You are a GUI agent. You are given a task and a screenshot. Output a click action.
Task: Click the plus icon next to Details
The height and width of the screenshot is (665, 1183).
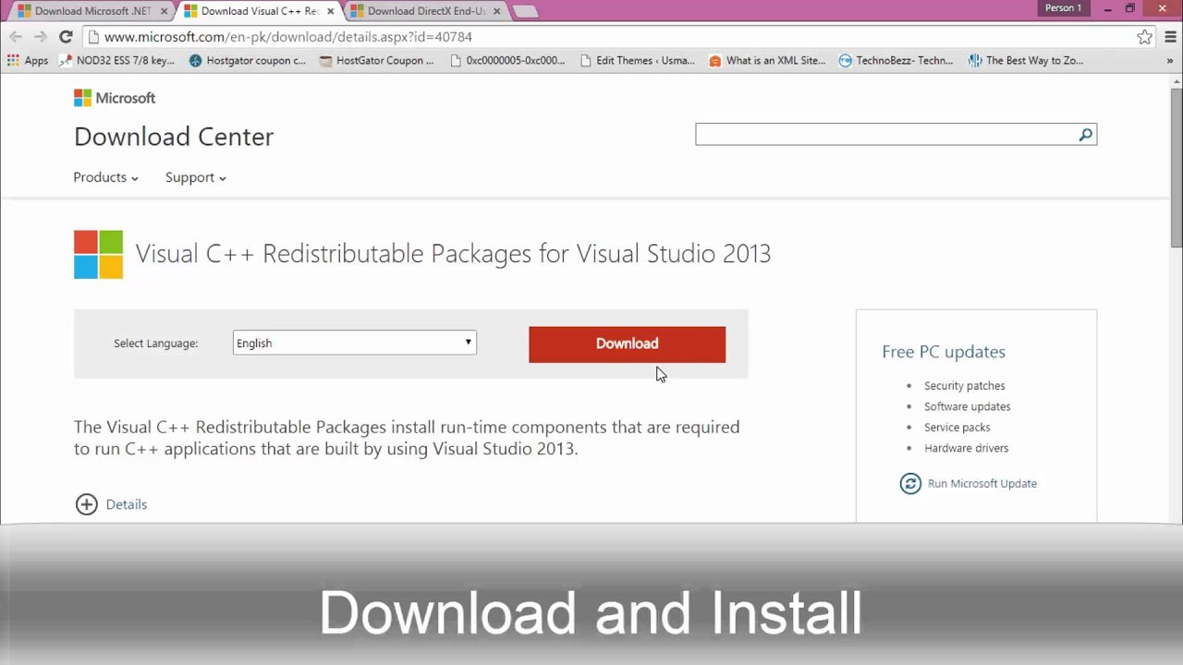point(86,504)
